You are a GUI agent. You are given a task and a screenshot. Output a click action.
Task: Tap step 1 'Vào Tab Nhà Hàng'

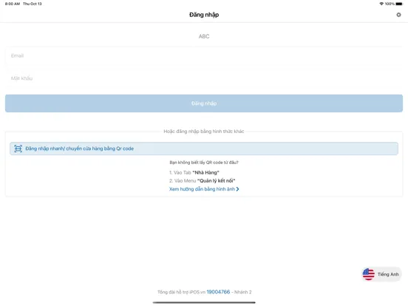tap(194, 172)
